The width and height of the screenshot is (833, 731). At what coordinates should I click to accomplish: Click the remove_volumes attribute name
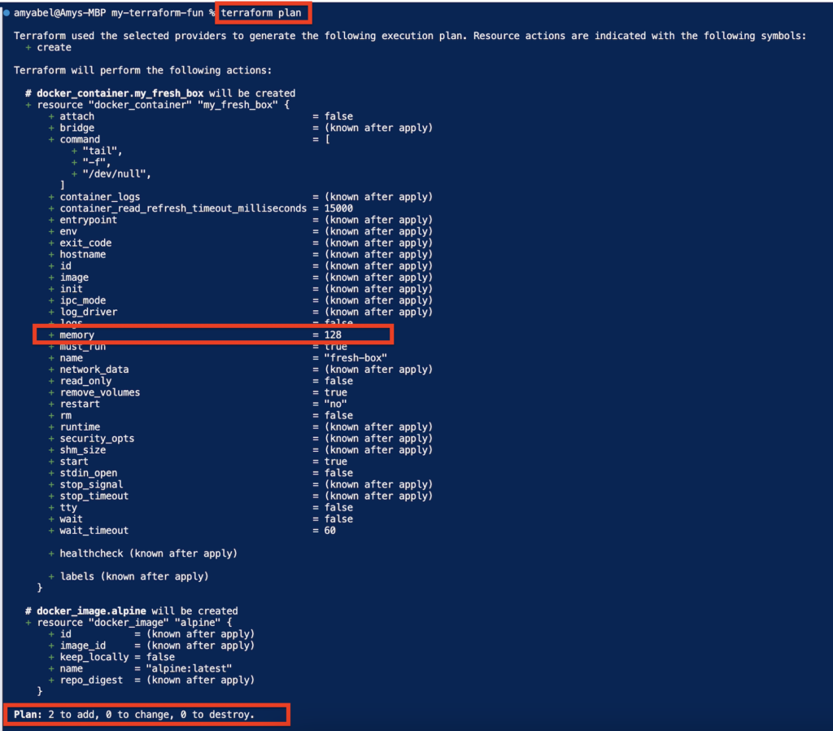(99, 392)
